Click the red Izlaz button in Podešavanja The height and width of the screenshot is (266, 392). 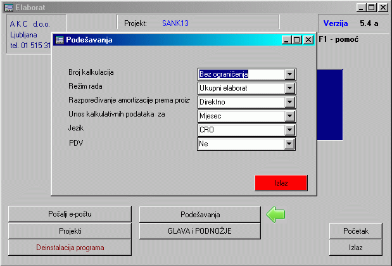point(281,183)
